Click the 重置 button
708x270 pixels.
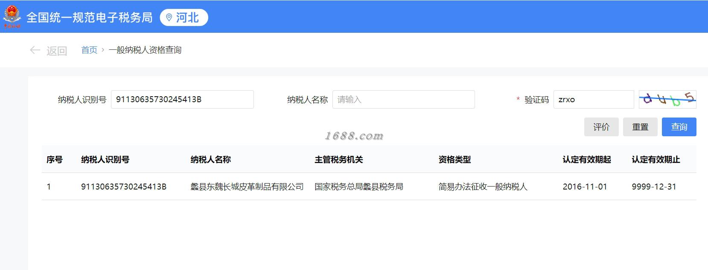pos(640,127)
